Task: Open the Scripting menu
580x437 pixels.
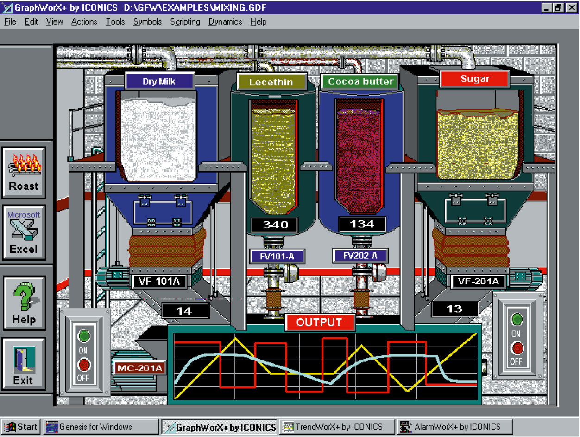Action: (185, 22)
